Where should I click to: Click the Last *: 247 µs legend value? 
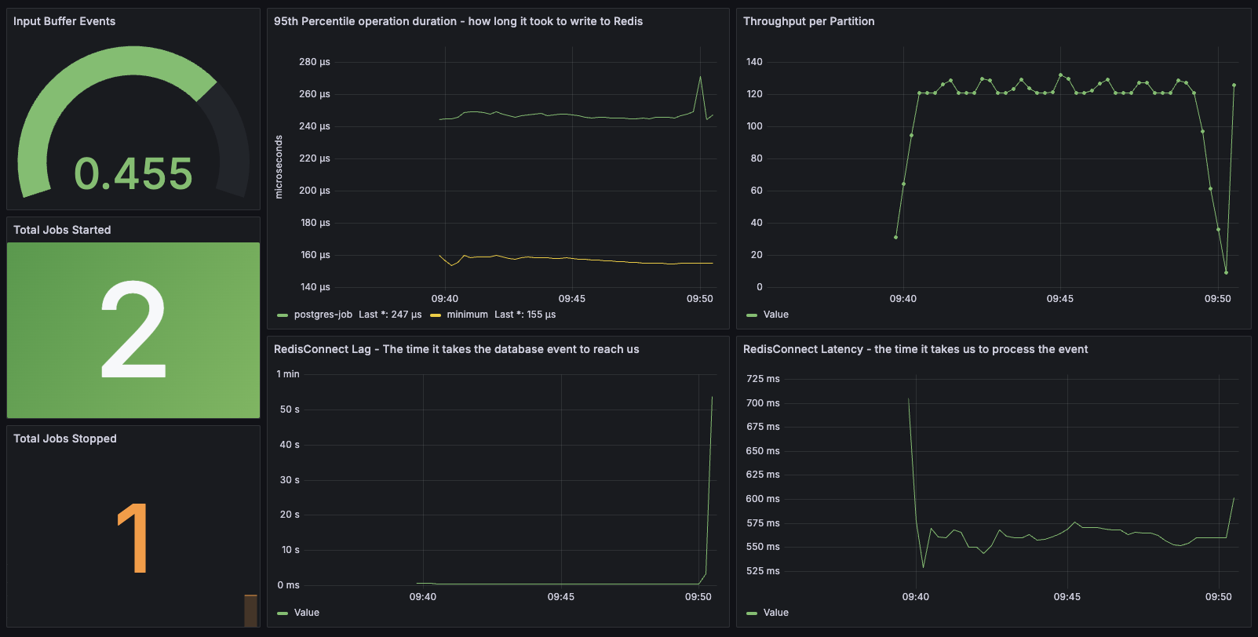tap(390, 315)
